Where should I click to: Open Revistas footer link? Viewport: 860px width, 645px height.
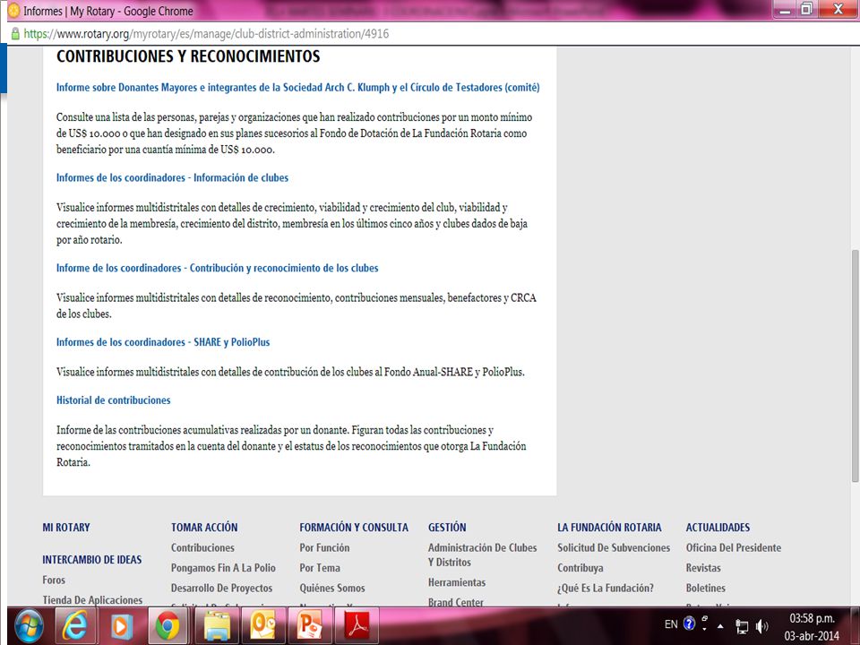coord(704,568)
